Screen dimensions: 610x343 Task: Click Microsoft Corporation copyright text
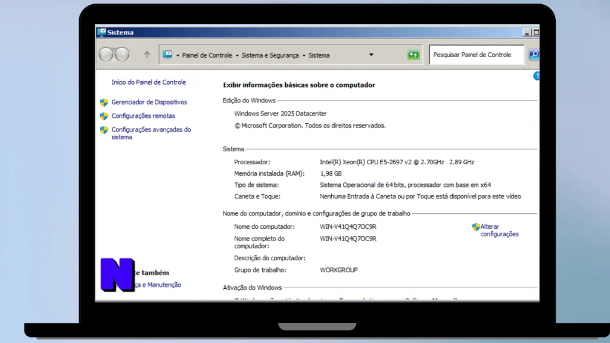click(x=310, y=126)
